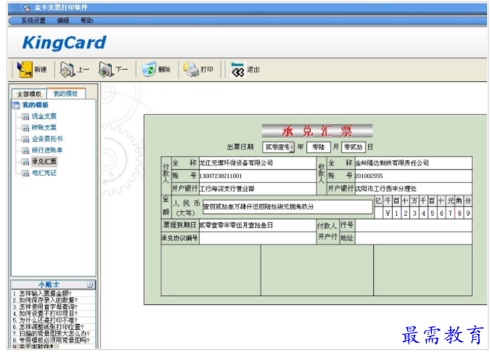Click the due date field 贰零壹零年零伍月
This screenshot has height=358, width=490.
point(257,225)
